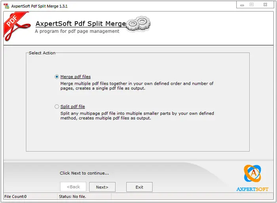The width and height of the screenshot is (277, 203).
Task: Click the Next> button
Action: coord(102,187)
